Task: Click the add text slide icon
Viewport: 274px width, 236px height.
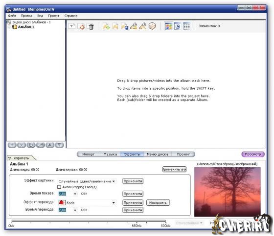Action: pyautogui.click(x=71, y=26)
